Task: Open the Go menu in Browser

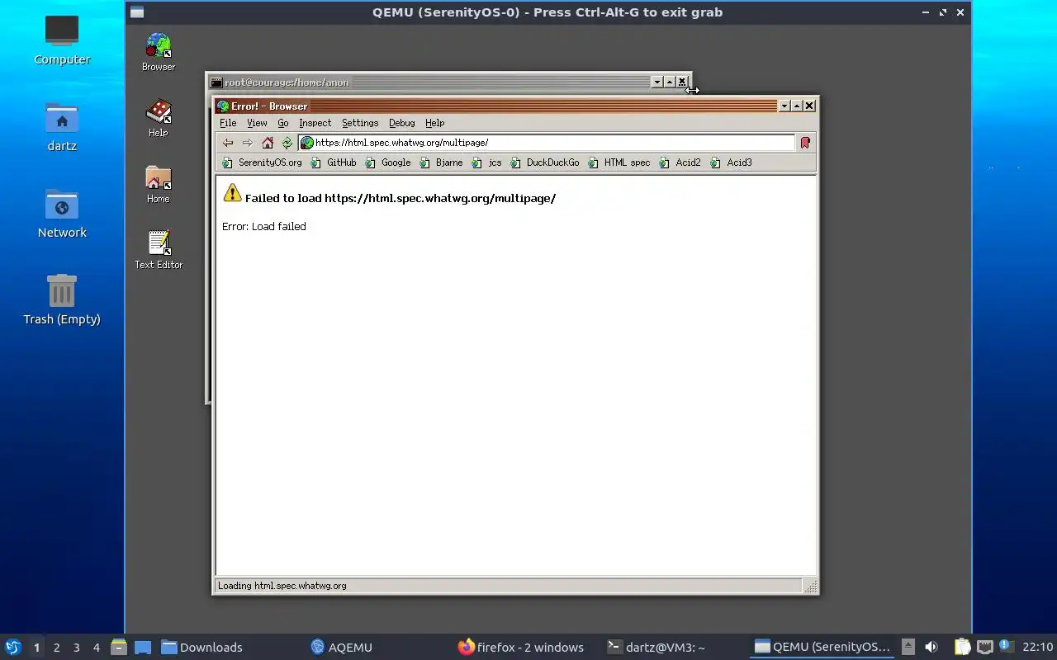Action: 283,123
